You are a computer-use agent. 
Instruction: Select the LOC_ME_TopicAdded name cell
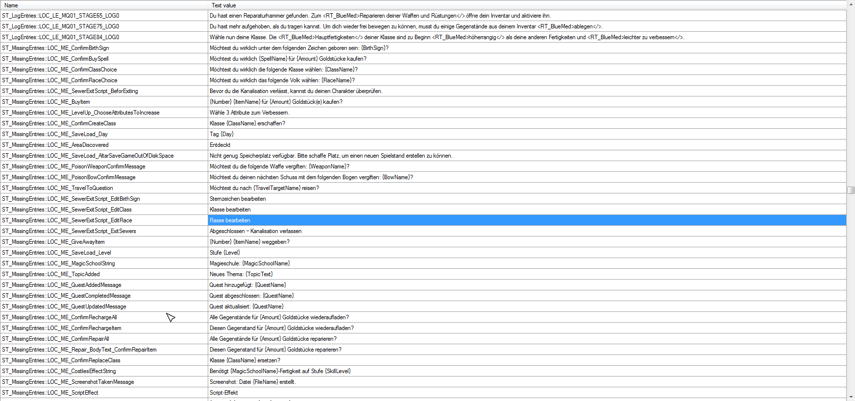[x=104, y=274]
